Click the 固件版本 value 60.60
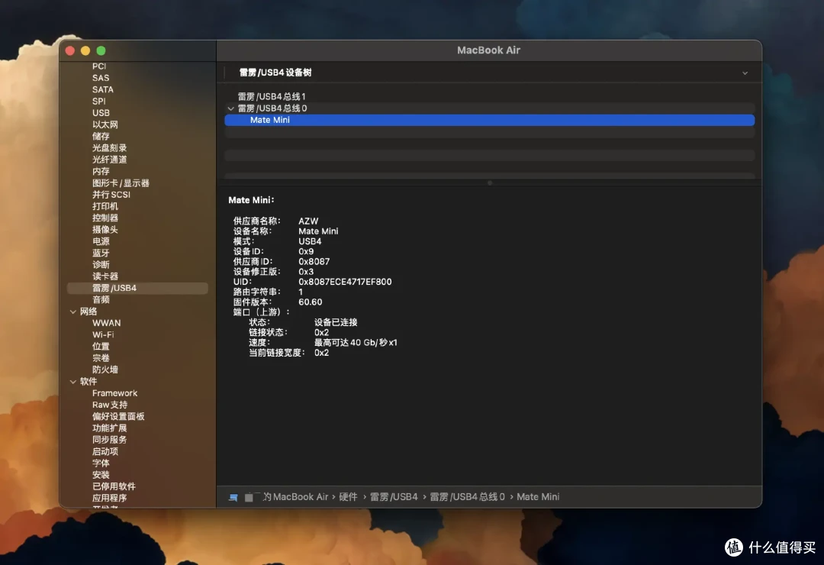 coord(310,302)
